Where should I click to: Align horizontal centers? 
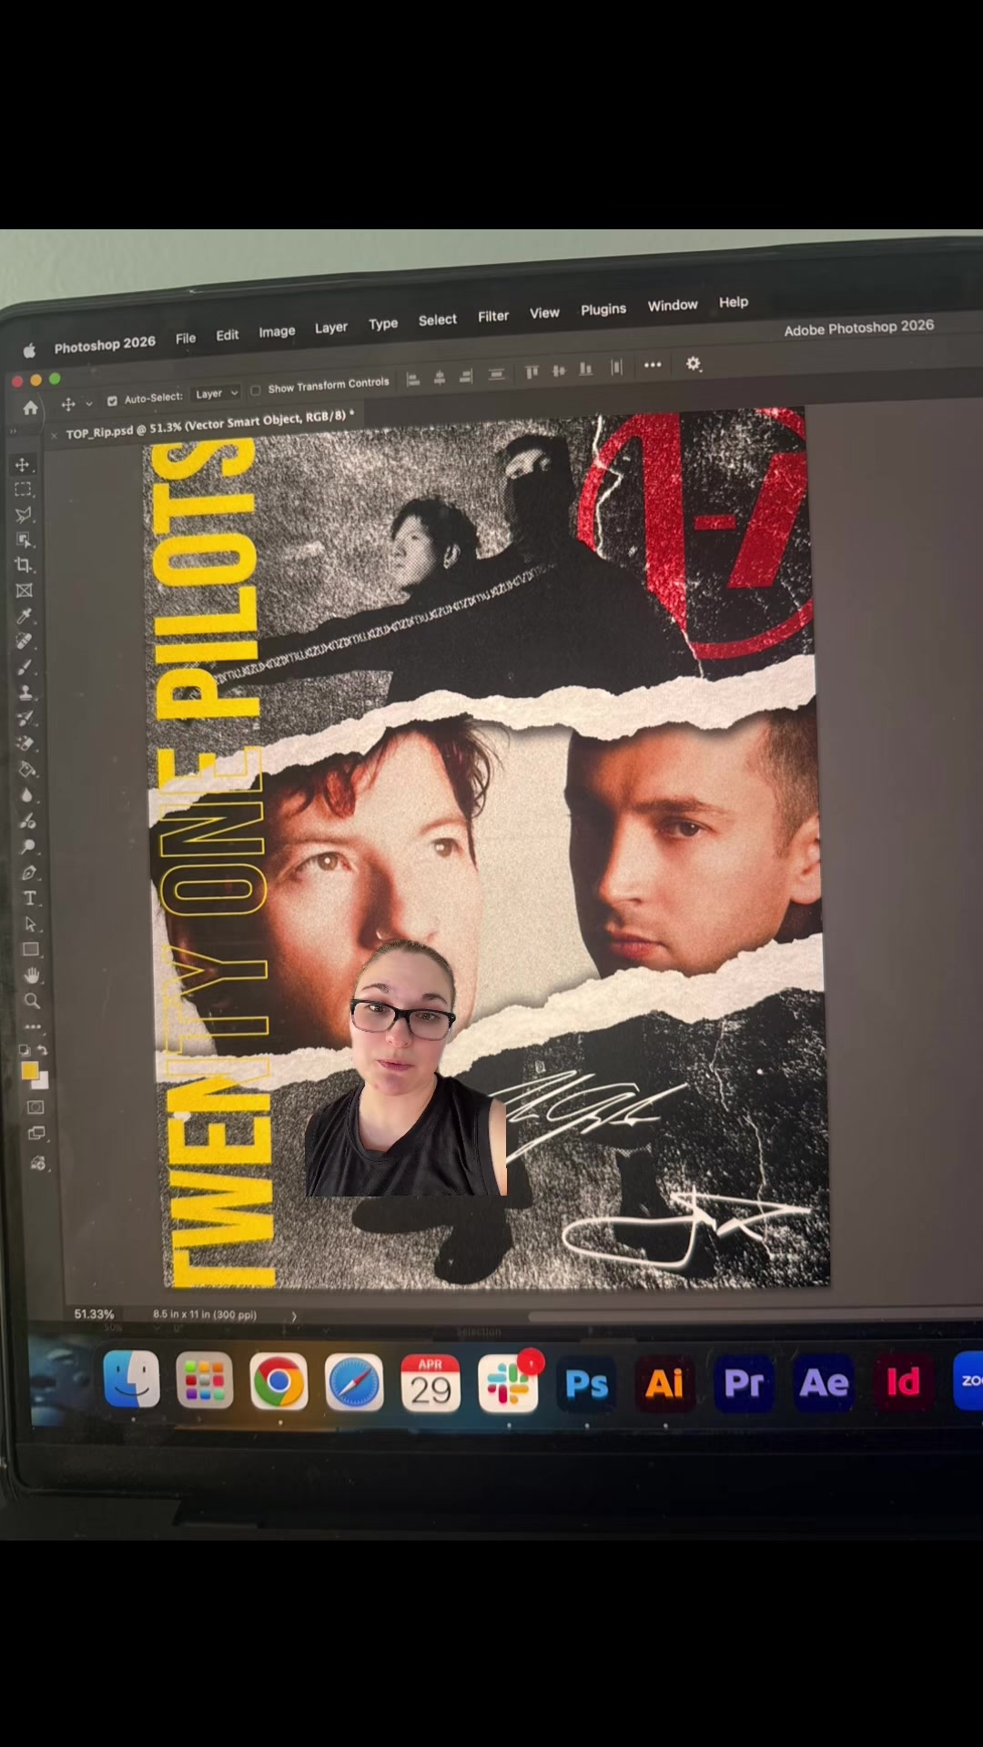(440, 379)
